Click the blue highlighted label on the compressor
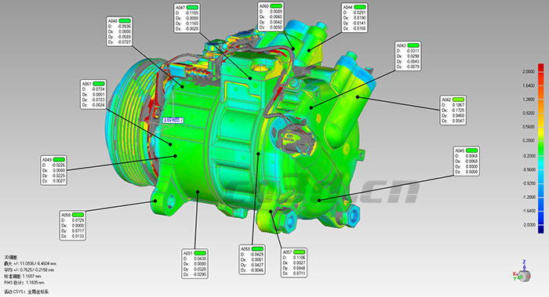The image size is (549, 297). [x=173, y=120]
